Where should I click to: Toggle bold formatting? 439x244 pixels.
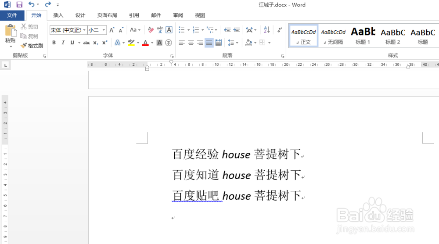click(54, 43)
